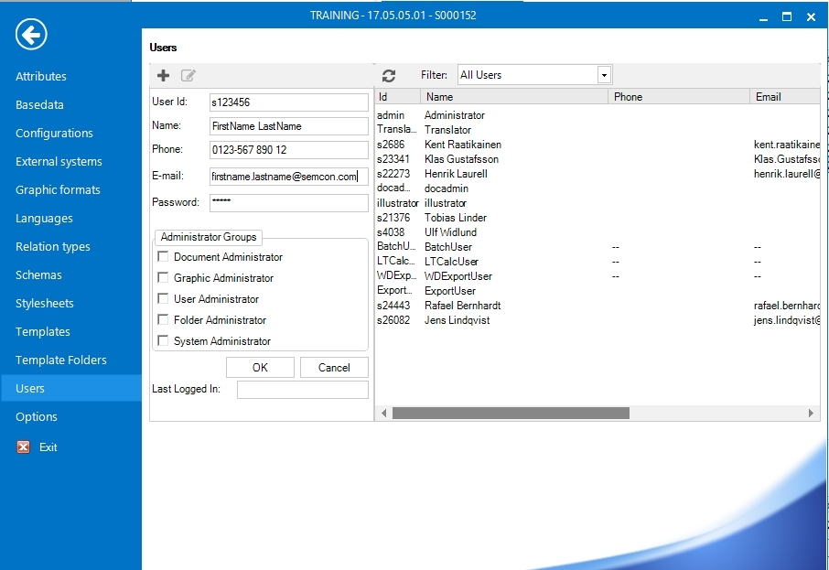Check the Graphic Administrator box
The width and height of the screenshot is (829, 570).
click(164, 278)
